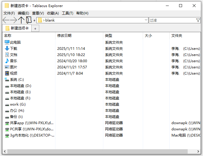Open the 收藏(A) menu

53,13
